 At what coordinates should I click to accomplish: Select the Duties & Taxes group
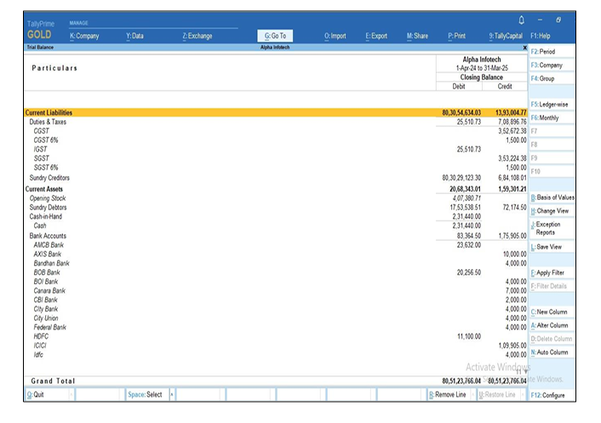pos(276,122)
